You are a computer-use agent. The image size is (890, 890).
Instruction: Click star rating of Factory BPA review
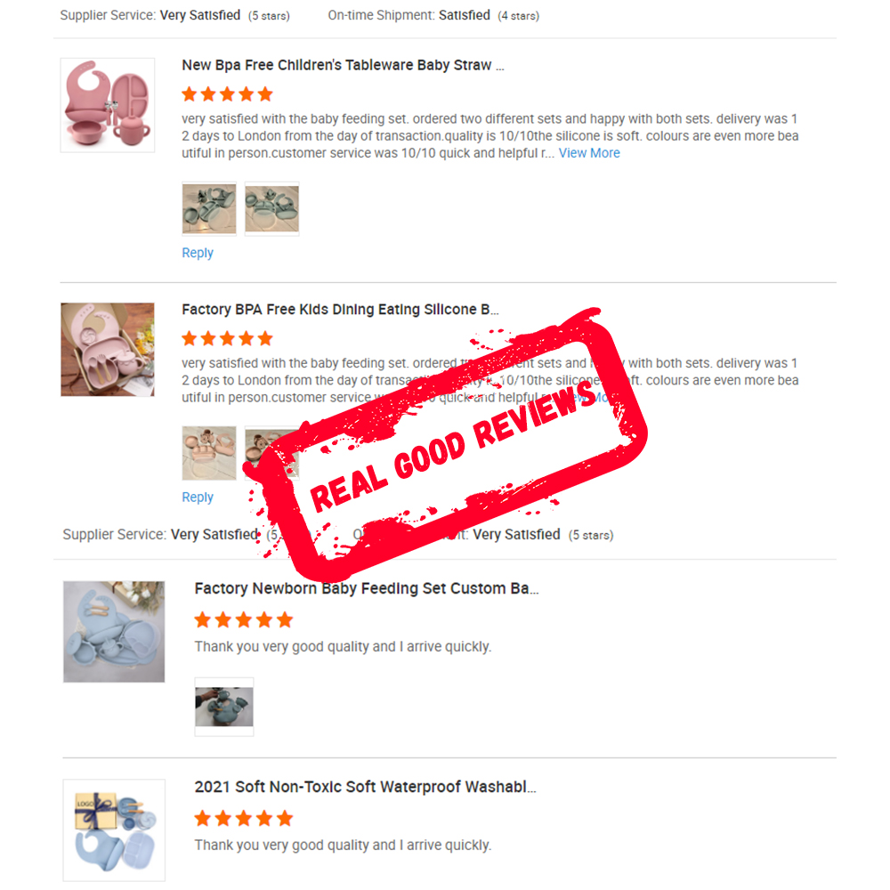227,339
